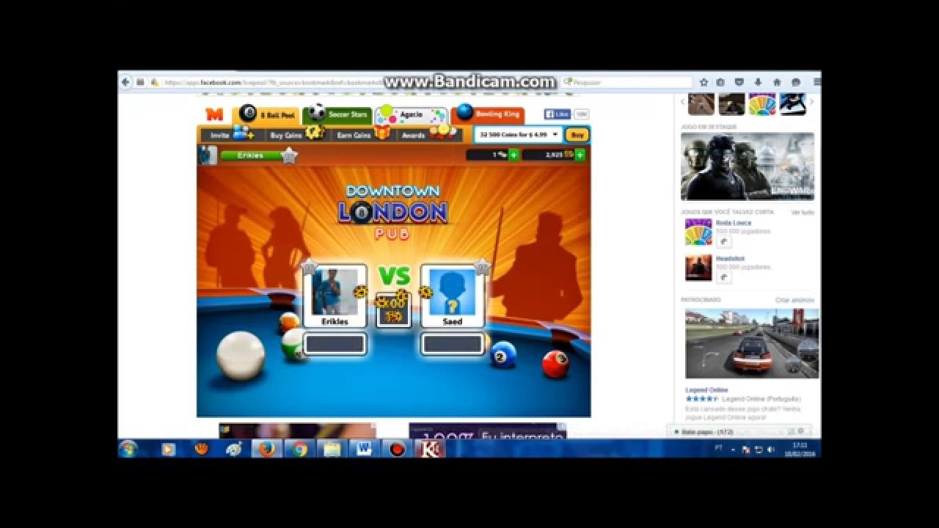939x528 pixels.
Task: Click the chat settings gear icon
Action: tap(801, 431)
